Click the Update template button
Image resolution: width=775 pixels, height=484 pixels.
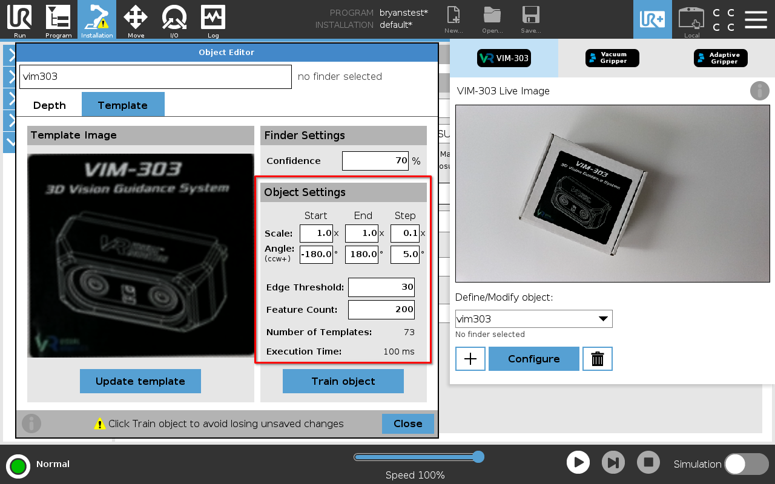click(140, 381)
